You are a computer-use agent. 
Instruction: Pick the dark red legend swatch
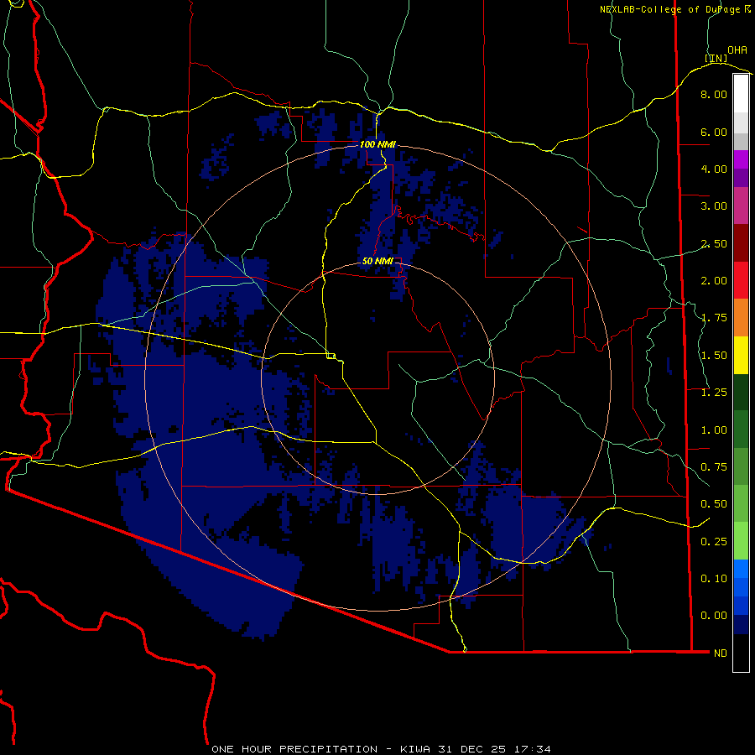pos(741,243)
